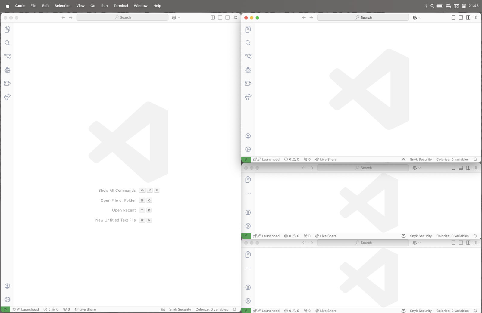Image resolution: width=482 pixels, height=313 pixels.
Task: Open Live Share view in the top-right window sidebar
Action: (248, 97)
